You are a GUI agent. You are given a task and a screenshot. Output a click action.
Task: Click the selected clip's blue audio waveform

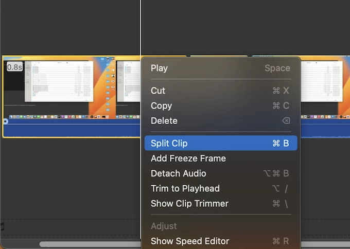(x=72, y=130)
